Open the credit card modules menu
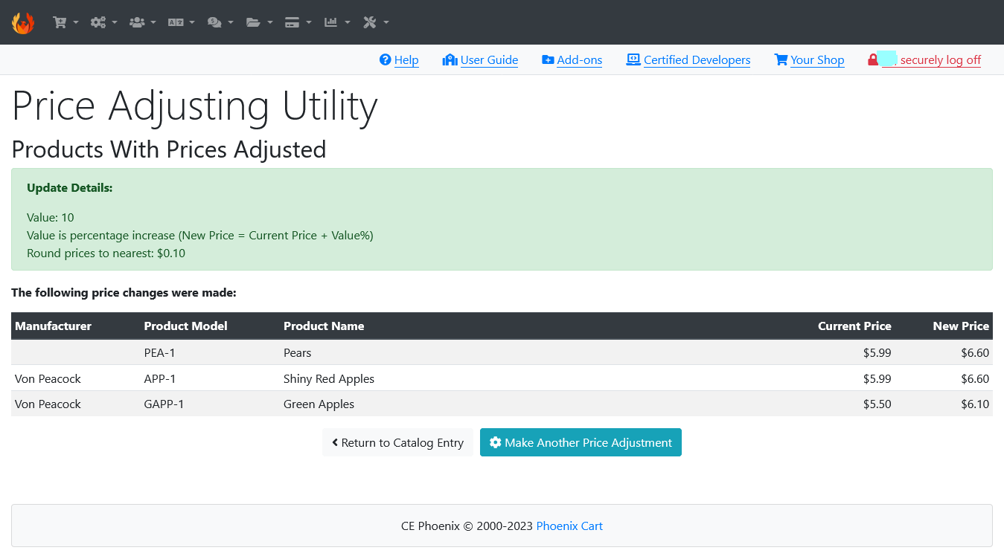Viewport: 1004px width, 559px height. 298,22
